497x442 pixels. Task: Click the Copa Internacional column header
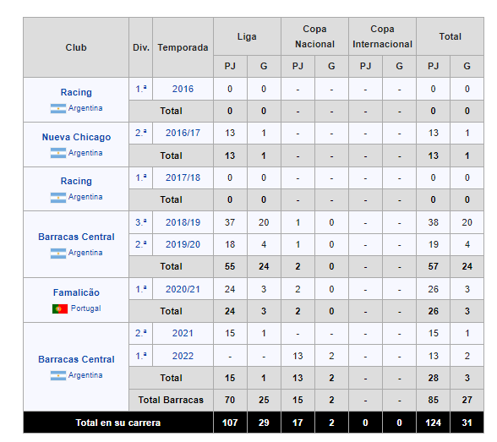[x=382, y=36]
